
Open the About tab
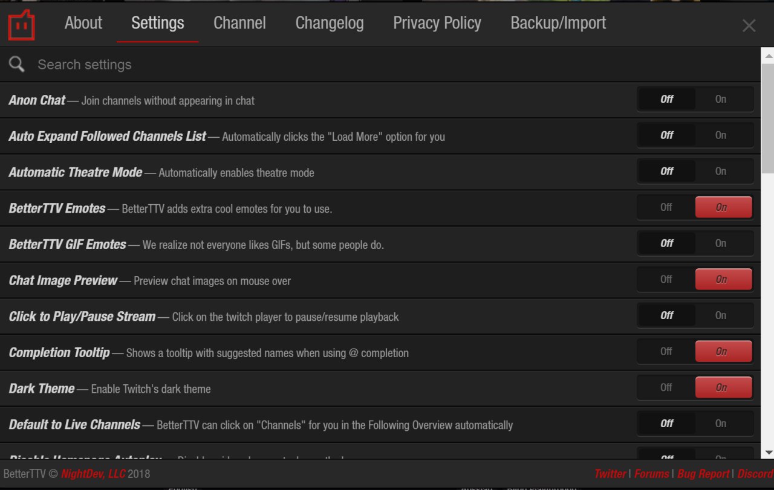[x=83, y=24]
